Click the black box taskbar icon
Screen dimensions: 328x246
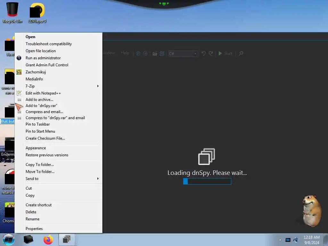[x=28, y=240]
